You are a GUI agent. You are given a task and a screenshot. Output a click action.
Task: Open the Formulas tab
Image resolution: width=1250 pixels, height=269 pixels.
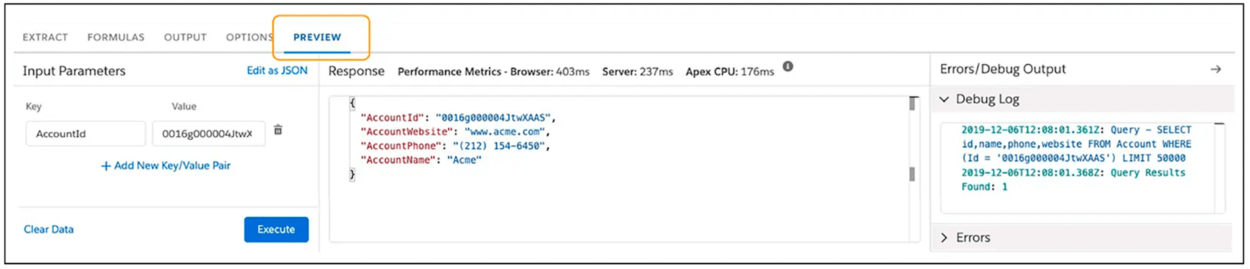point(116,37)
